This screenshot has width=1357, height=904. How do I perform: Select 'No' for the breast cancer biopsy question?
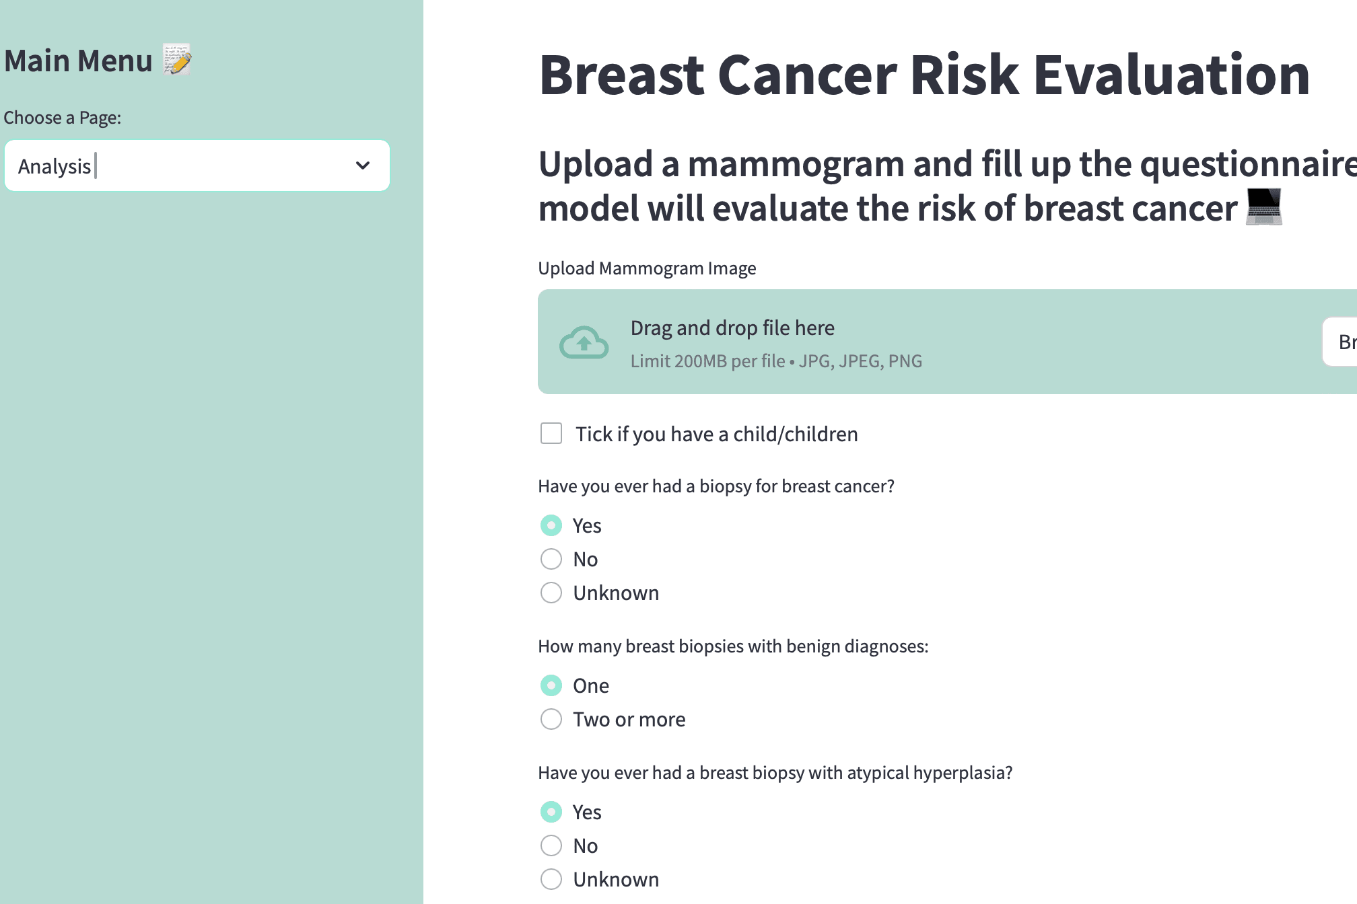pyautogui.click(x=551, y=559)
